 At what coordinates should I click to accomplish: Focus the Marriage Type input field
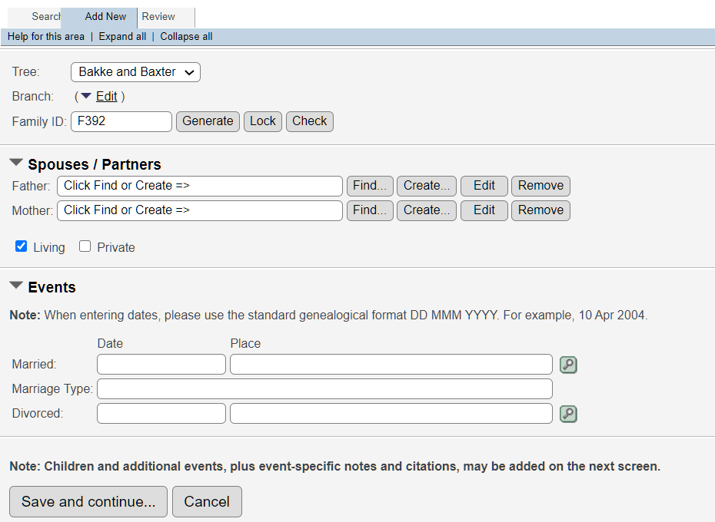click(x=324, y=389)
